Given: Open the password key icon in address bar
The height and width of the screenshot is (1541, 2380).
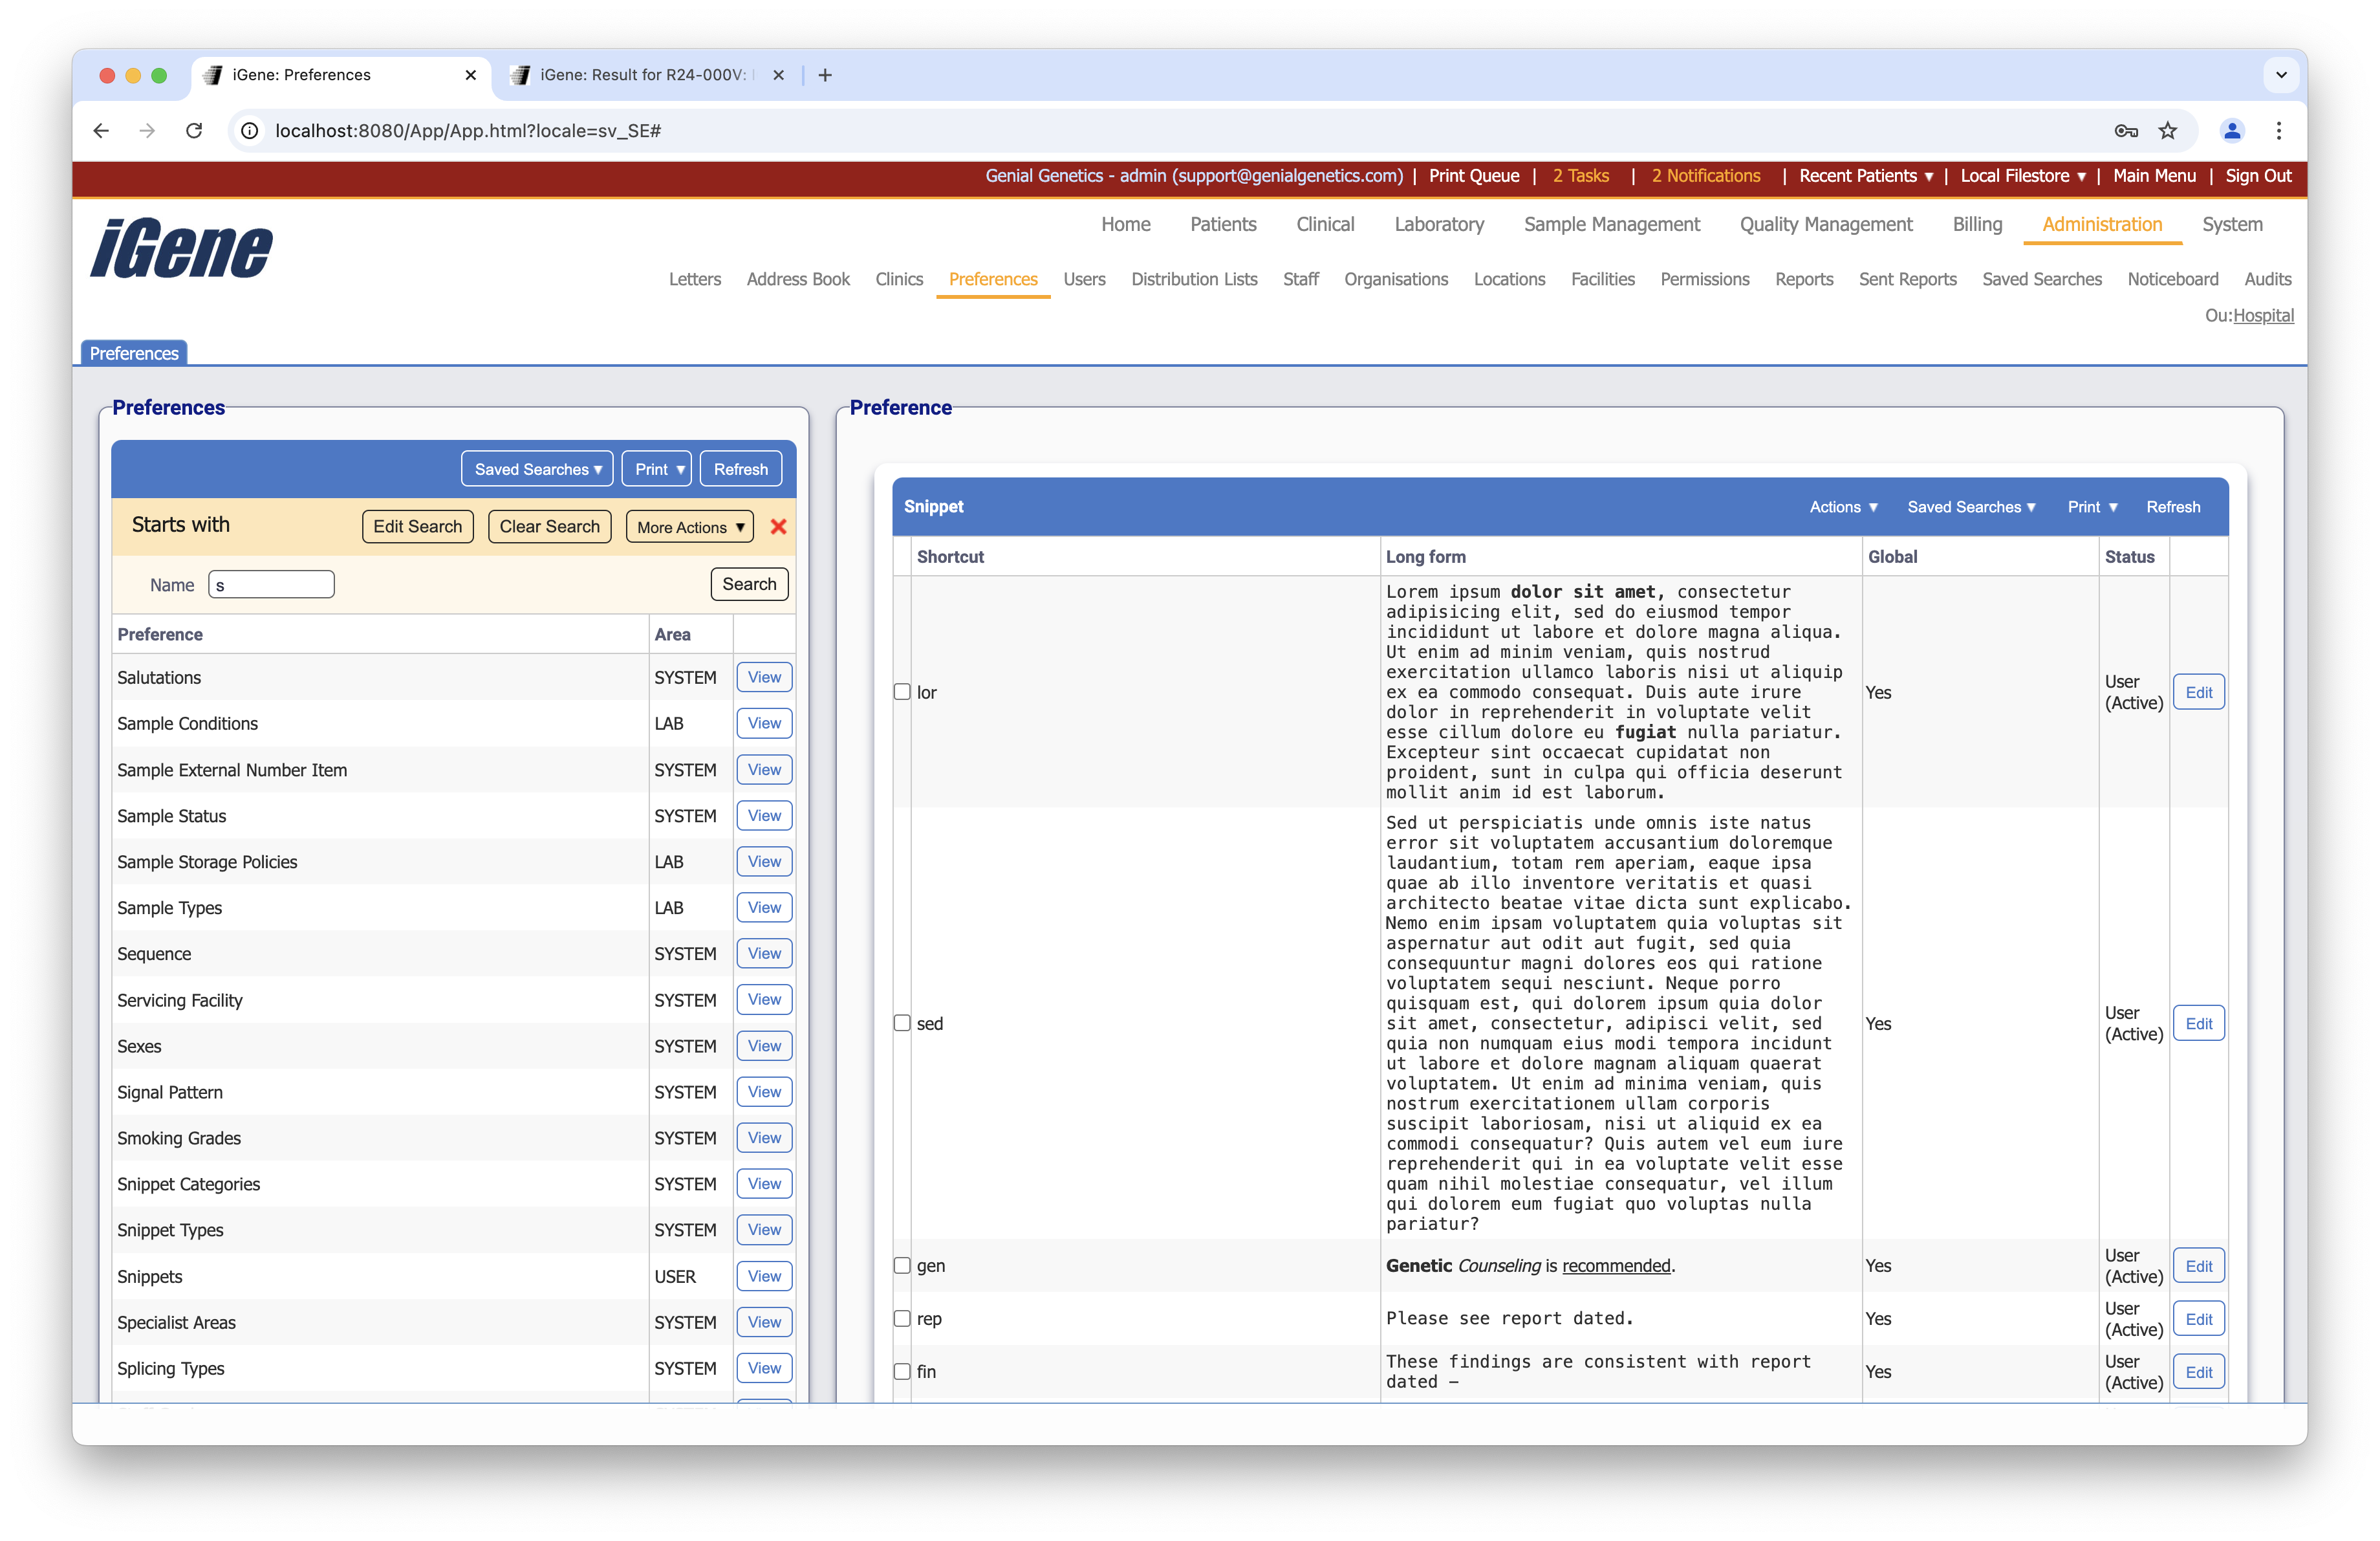Looking at the screenshot, I should pyautogui.click(x=2126, y=131).
